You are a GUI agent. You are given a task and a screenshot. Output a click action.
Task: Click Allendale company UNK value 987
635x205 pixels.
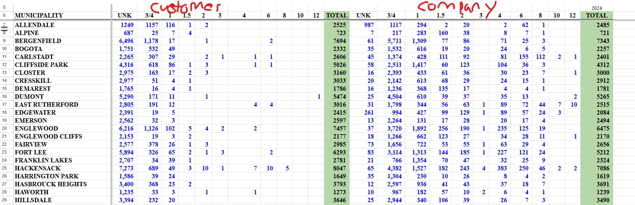tap(369, 25)
